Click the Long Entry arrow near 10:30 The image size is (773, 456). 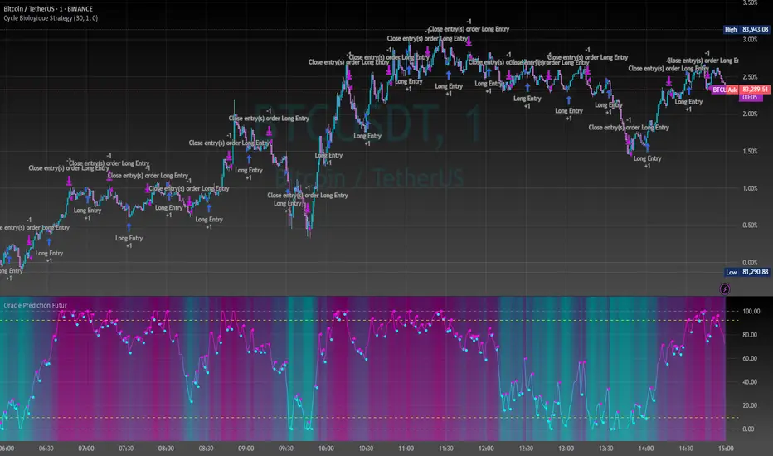point(367,125)
